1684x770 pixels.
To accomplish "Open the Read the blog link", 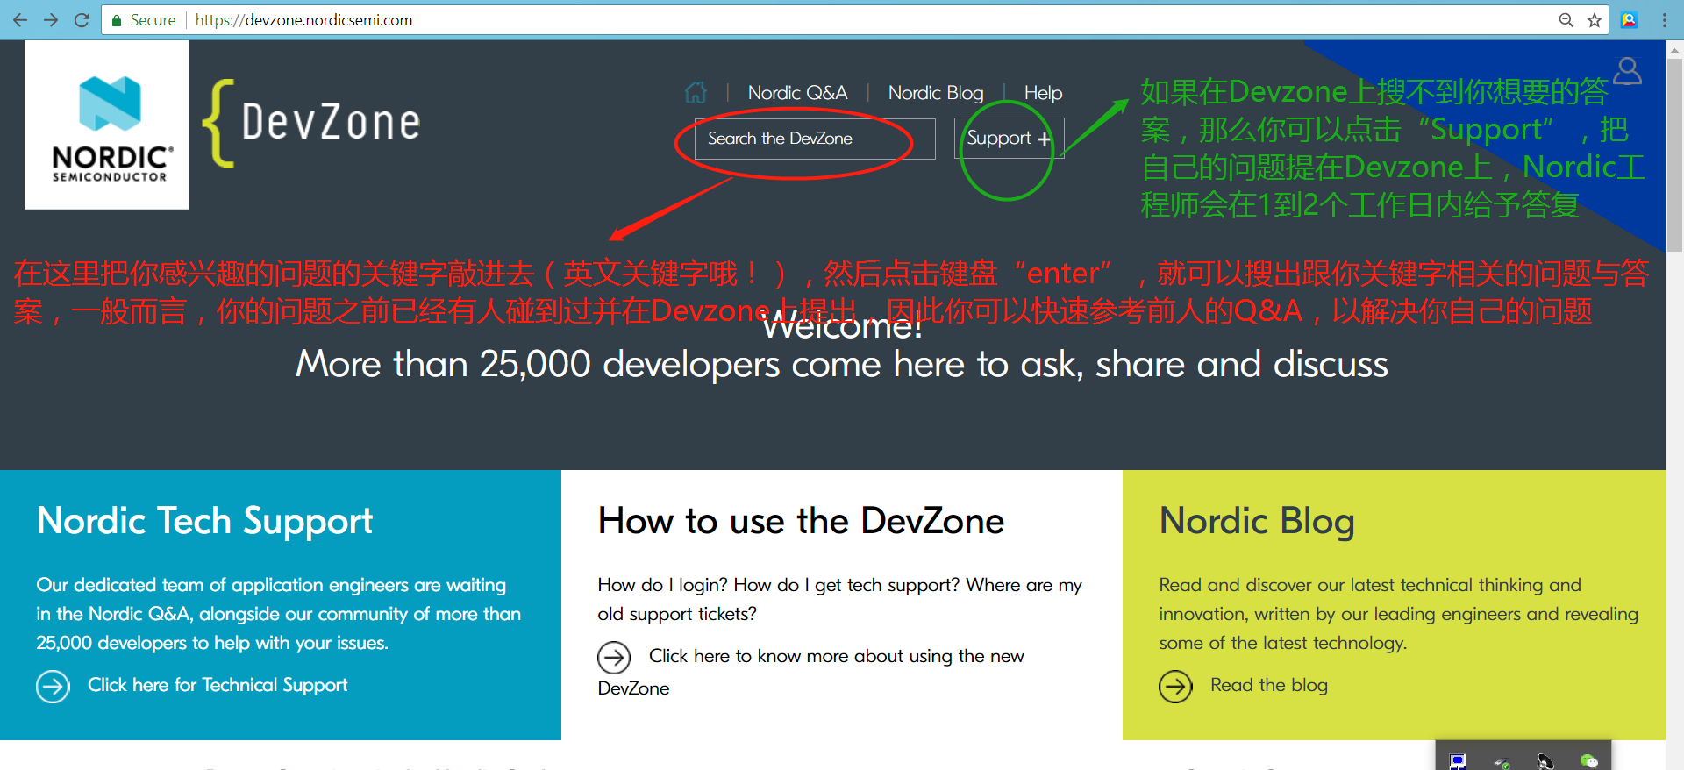I will (x=1268, y=685).
